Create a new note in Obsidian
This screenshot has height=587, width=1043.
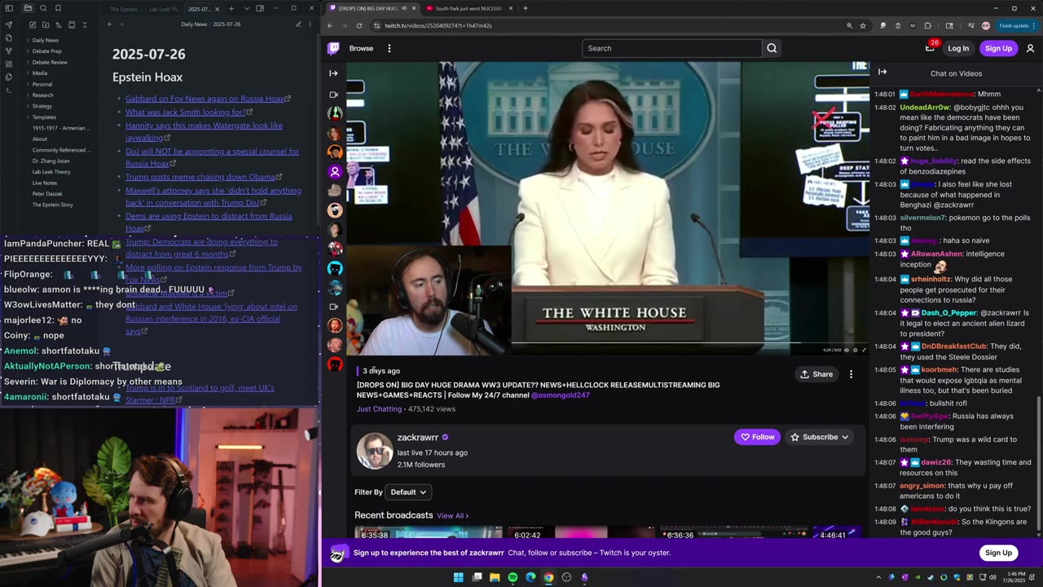pyautogui.click(x=32, y=25)
